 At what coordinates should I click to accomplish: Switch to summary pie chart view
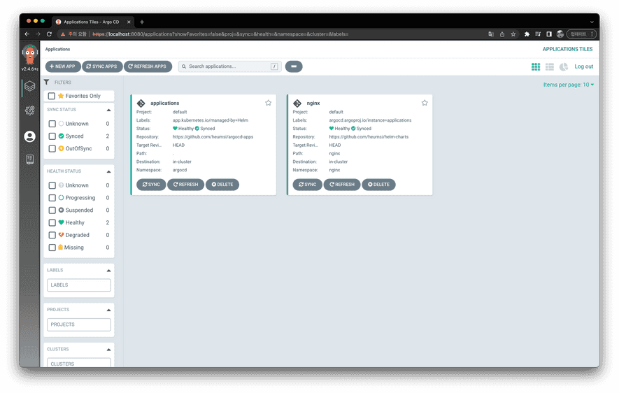click(564, 66)
